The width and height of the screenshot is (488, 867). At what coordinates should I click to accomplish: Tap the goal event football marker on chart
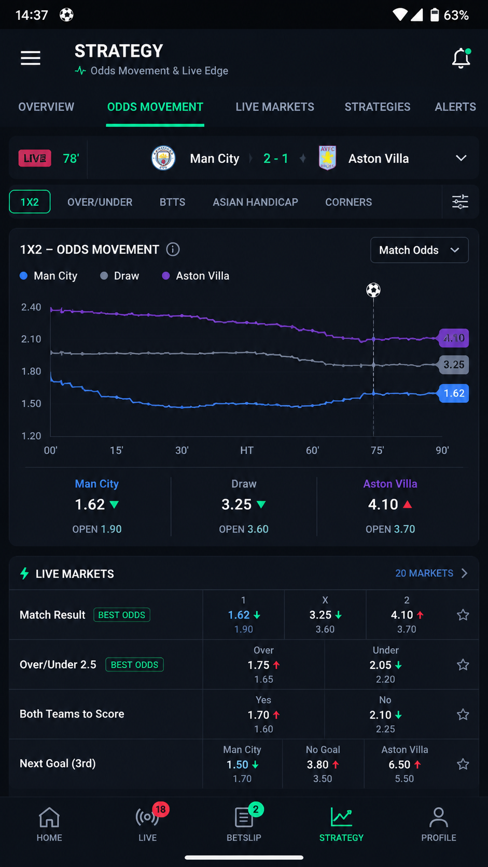click(373, 290)
